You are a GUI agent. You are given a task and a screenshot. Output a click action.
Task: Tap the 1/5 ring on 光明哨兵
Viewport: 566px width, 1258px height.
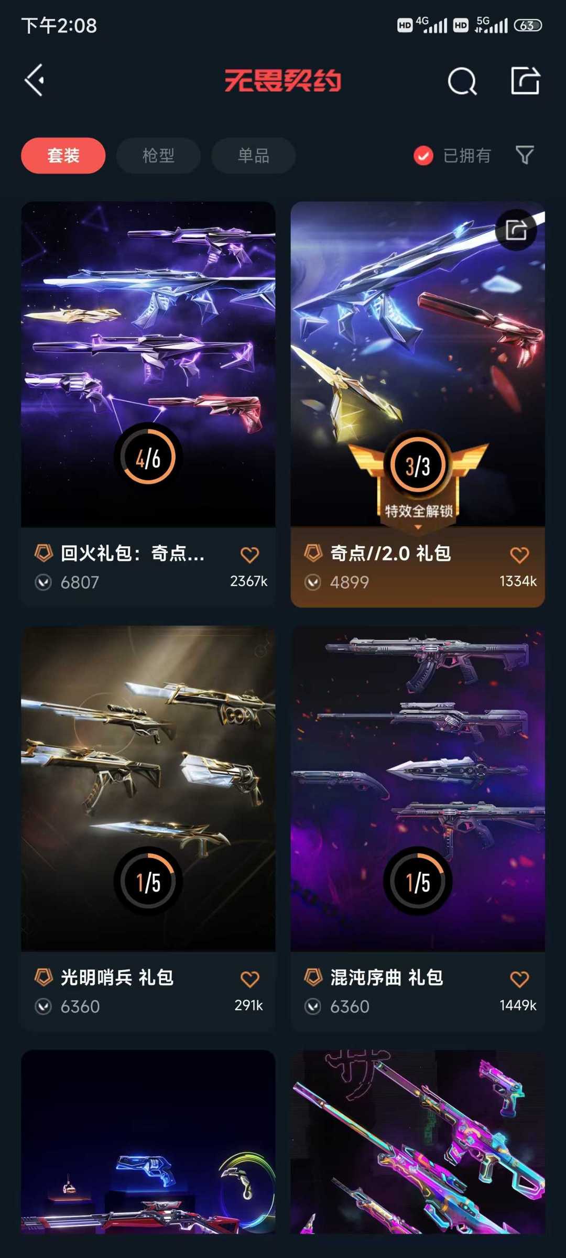(148, 881)
